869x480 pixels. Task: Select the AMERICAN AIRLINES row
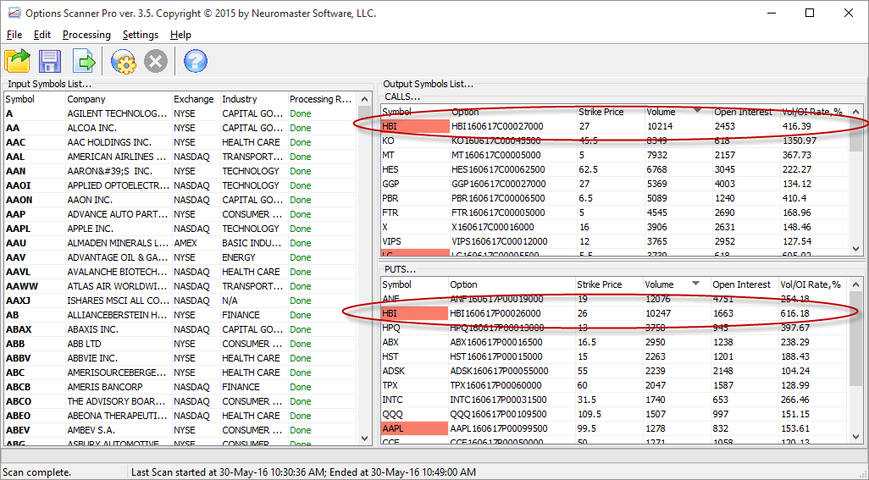pyautogui.click(x=180, y=157)
